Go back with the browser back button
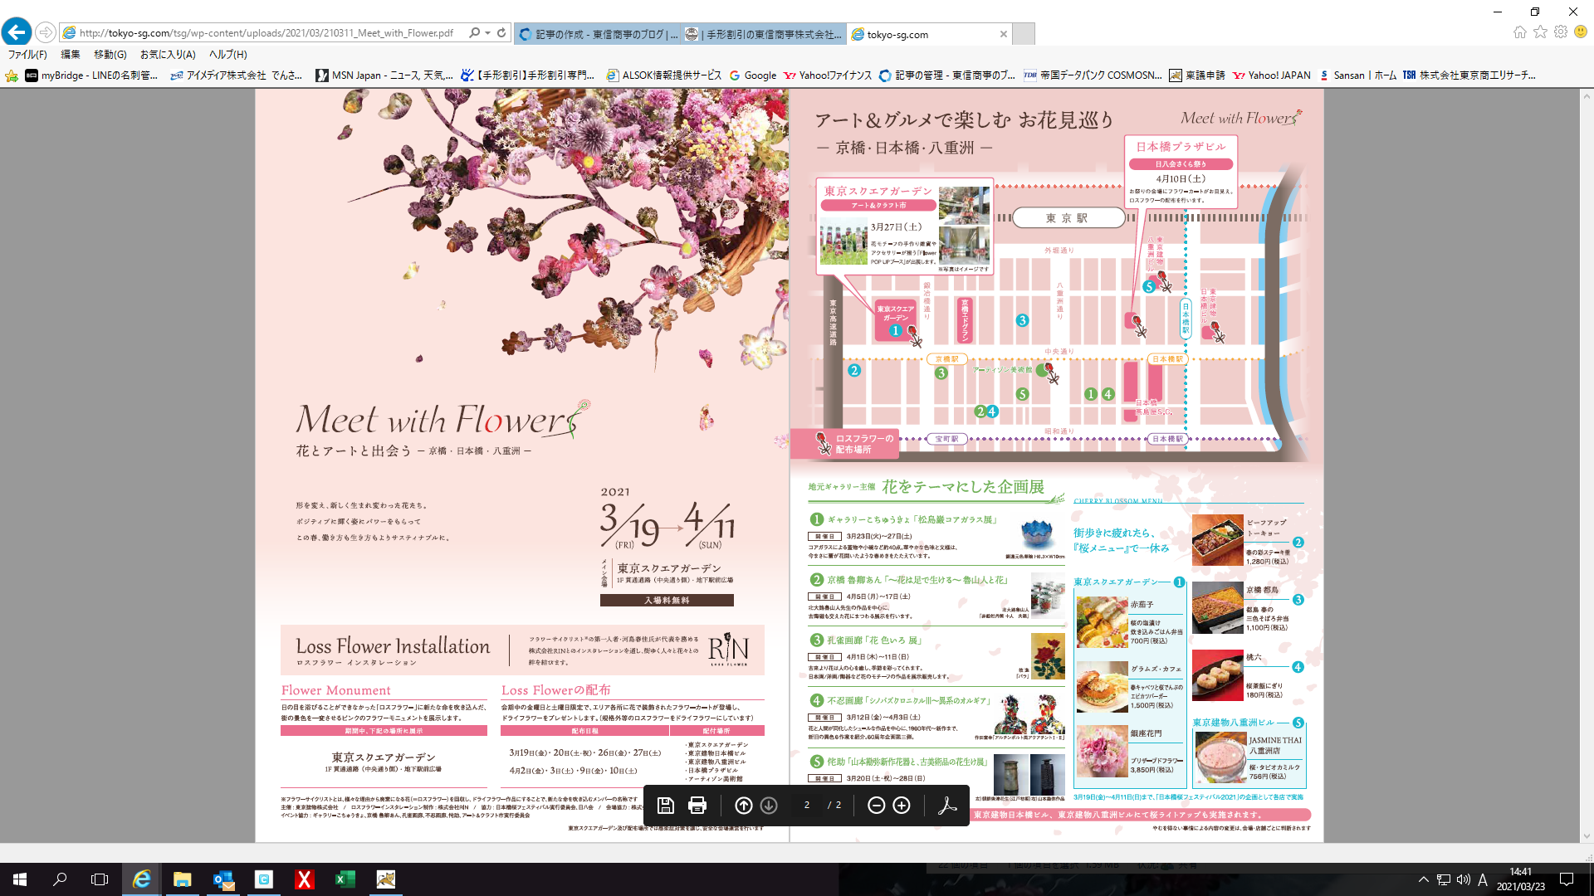 (16, 33)
